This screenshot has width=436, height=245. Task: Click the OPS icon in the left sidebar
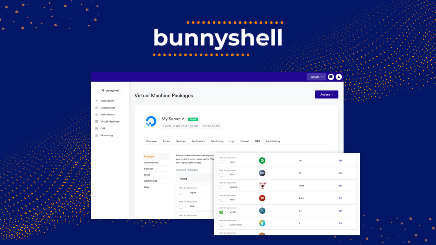(x=97, y=129)
